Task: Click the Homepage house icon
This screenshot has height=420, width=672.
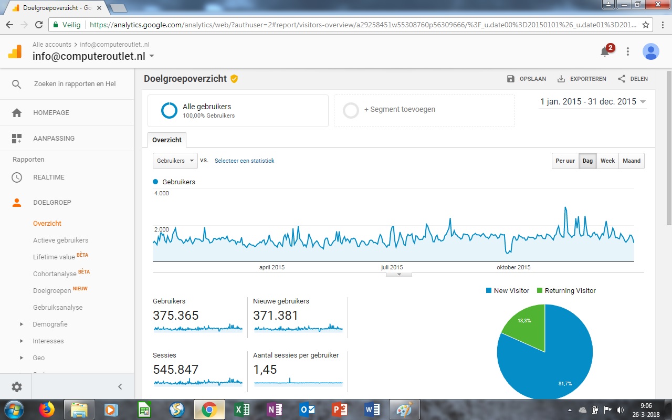Action: (17, 113)
